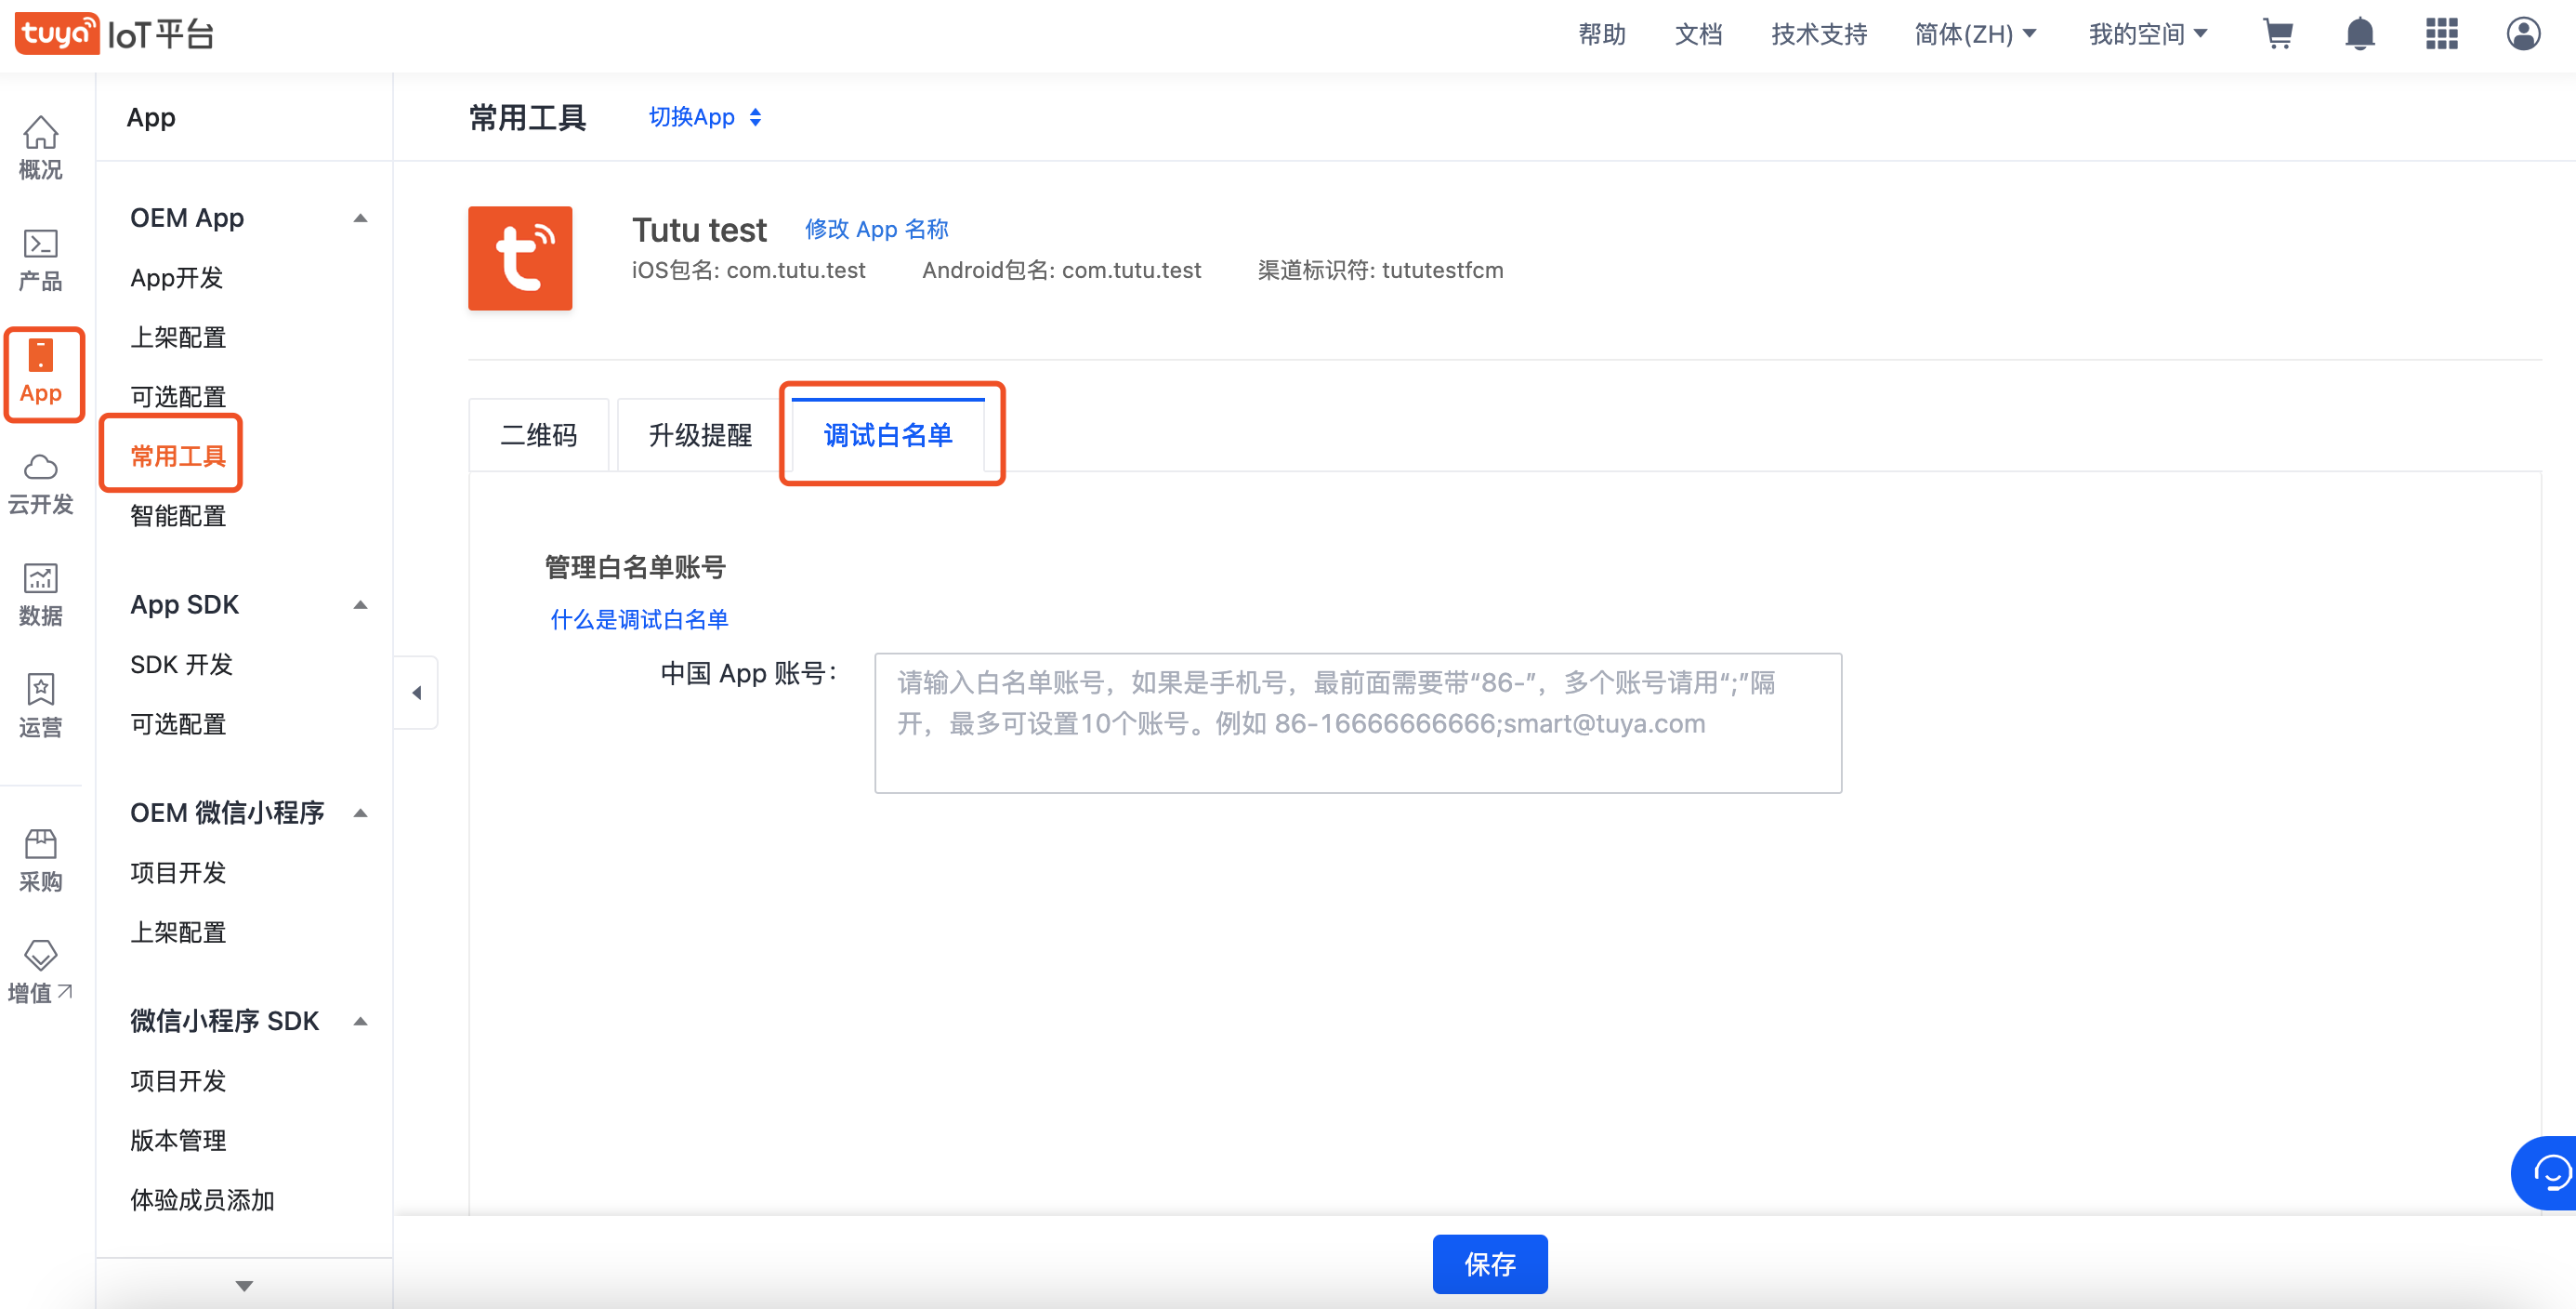Collapse the side menu with left arrow handle

[417, 693]
